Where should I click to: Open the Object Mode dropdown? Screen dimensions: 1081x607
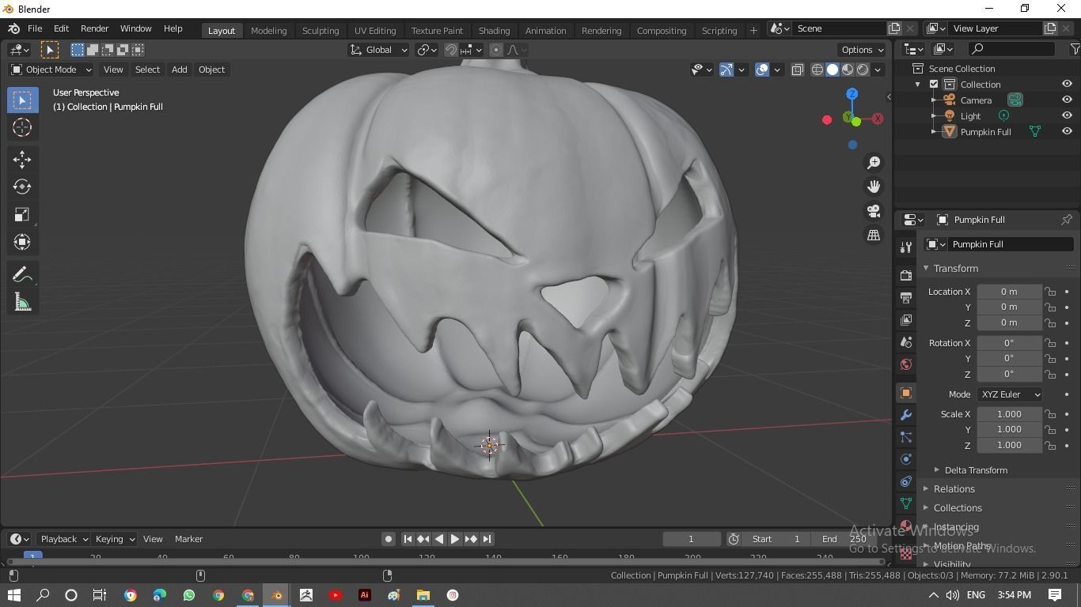51,70
